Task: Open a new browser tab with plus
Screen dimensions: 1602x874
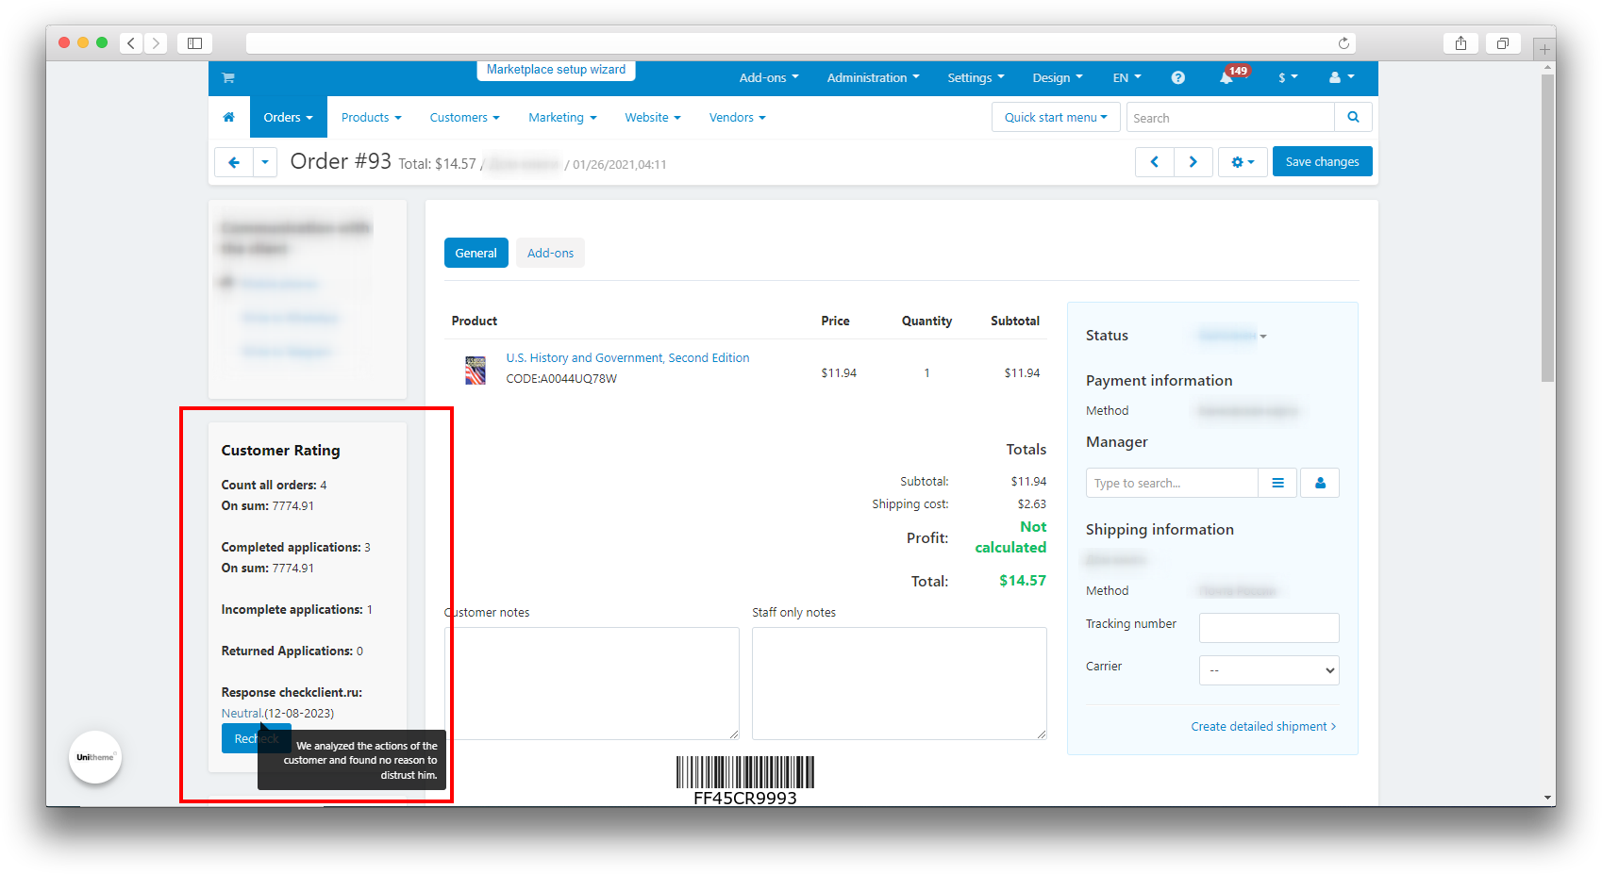Action: pos(1544,49)
